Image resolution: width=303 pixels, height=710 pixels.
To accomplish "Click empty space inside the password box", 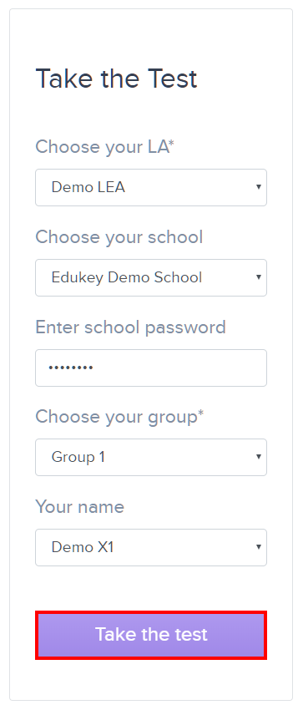I will click(x=181, y=368).
